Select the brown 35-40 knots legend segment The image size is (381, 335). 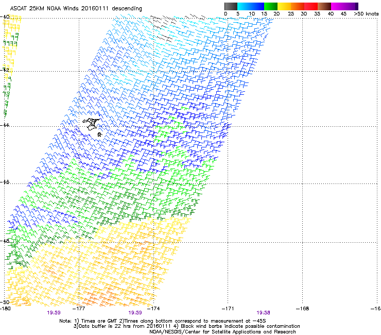(324, 6)
